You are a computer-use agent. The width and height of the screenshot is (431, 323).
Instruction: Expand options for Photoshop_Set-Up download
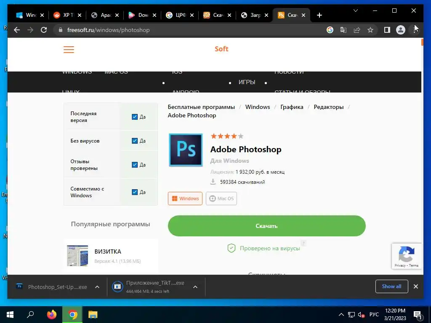point(97,287)
